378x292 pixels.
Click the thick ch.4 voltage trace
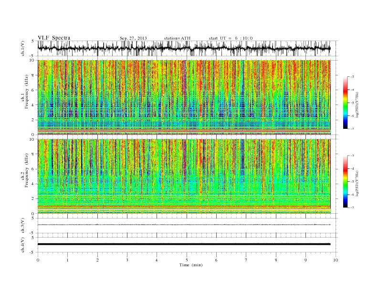[184, 244]
